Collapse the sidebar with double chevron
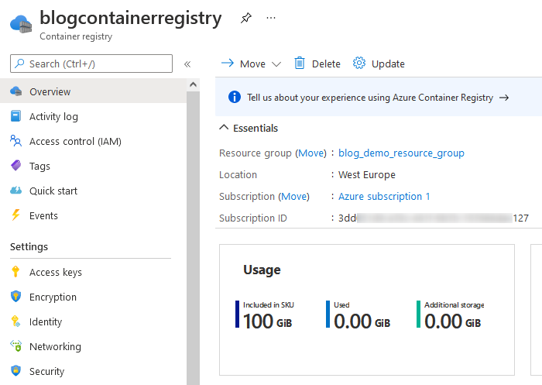542x385 pixels. click(187, 64)
